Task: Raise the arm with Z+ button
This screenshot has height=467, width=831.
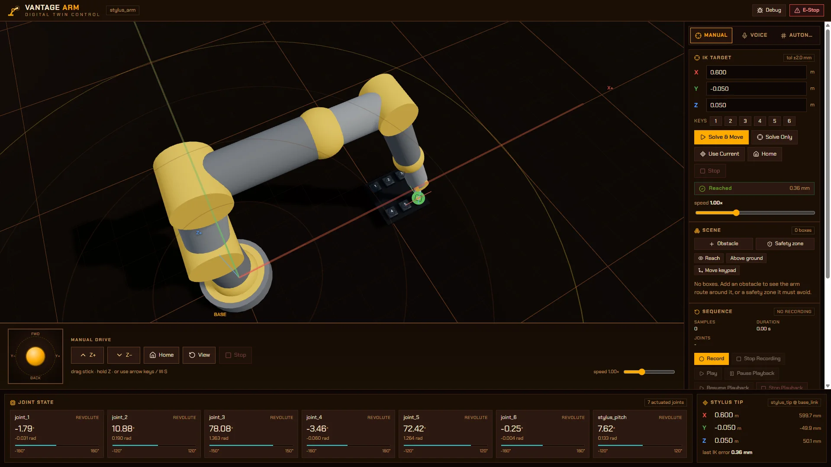Action: [x=87, y=355]
